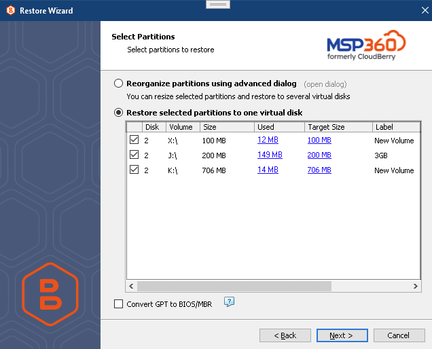Image resolution: width=432 pixels, height=349 pixels.
Task: Open the advanced dialog link
Action: [x=325, y=84]
